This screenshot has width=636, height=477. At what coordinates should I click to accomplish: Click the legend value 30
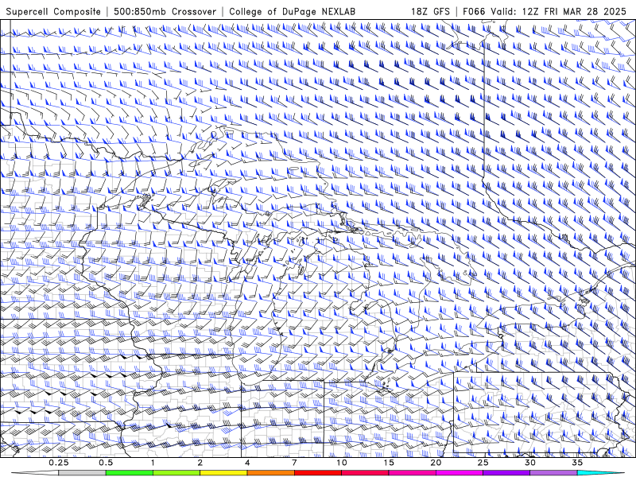530,463
